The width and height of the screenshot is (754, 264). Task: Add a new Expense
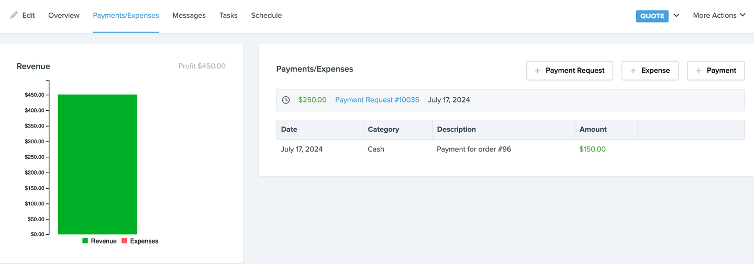tap(650, 71)
